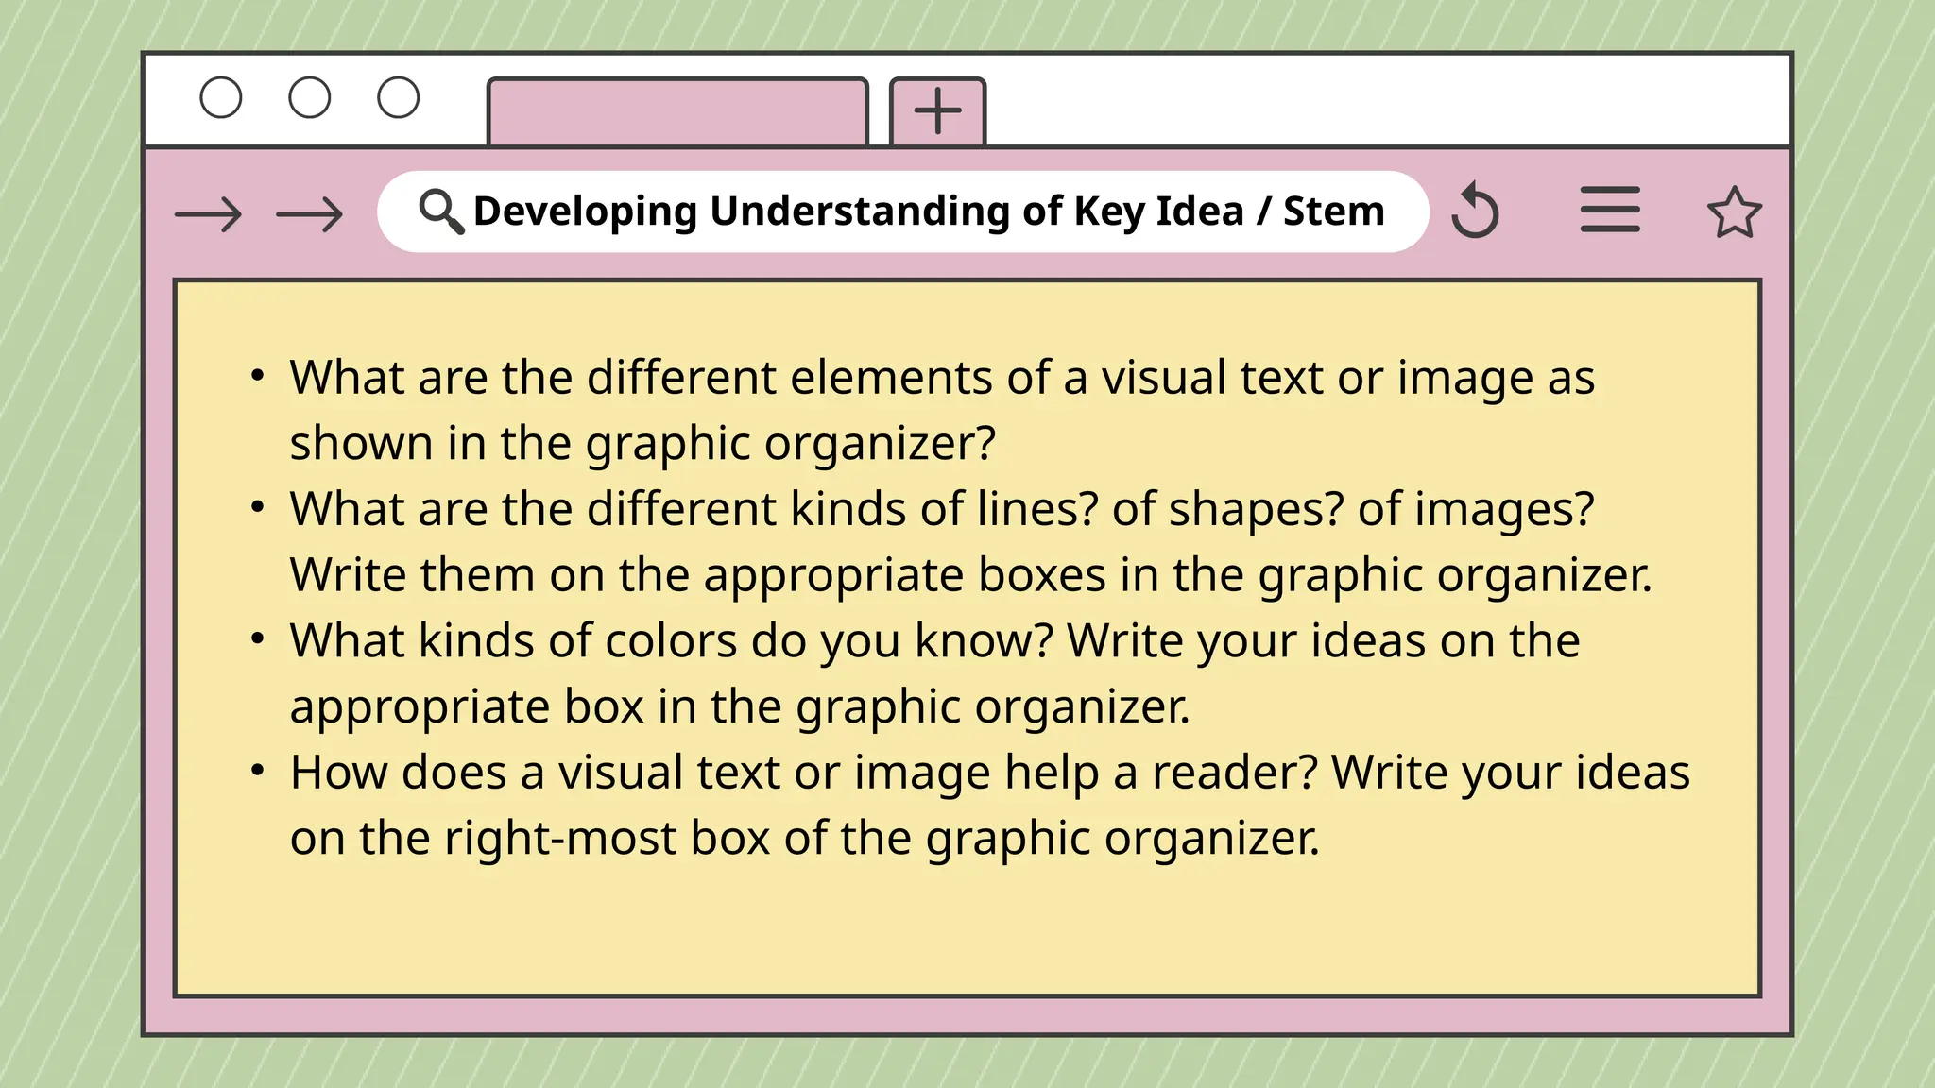The height and width of the screenshot is (1088, 1935).
Task: Click the first circle window control
Action: coord(221,97)
